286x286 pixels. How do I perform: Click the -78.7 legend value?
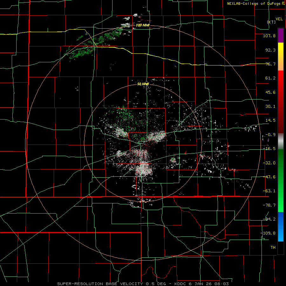point(269,205)
